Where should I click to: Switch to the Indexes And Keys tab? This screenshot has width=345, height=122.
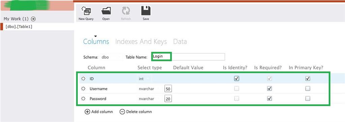coord(141,41)
